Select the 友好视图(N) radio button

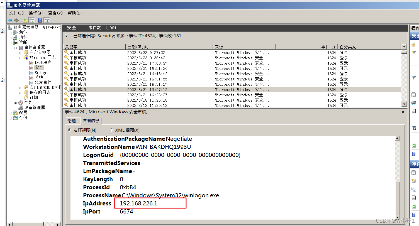click(70, 130)
